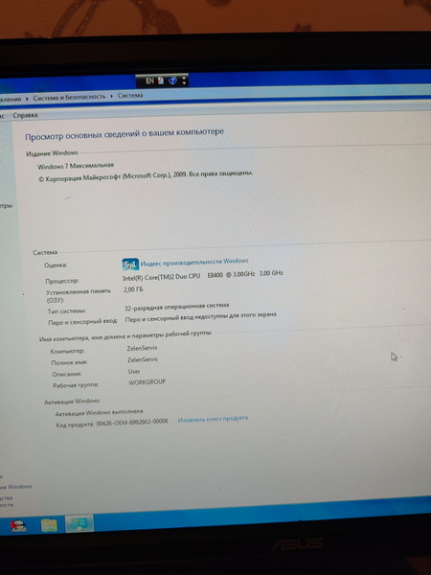Click the EN language indicator
Image resolution: width=431 pixels, height=575 pixels.
149,81
